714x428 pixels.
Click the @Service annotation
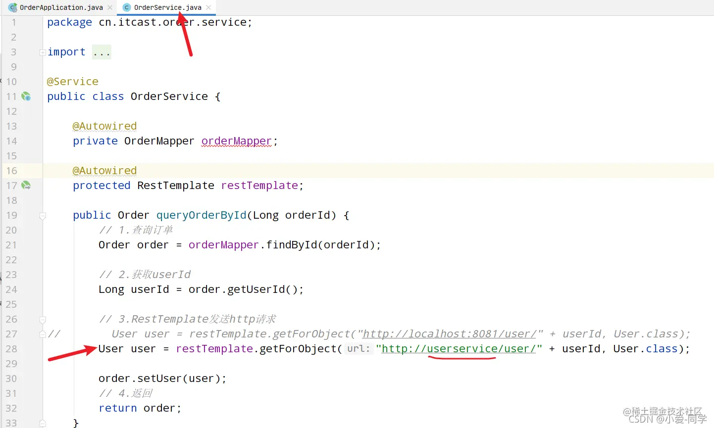click(73, 82)
